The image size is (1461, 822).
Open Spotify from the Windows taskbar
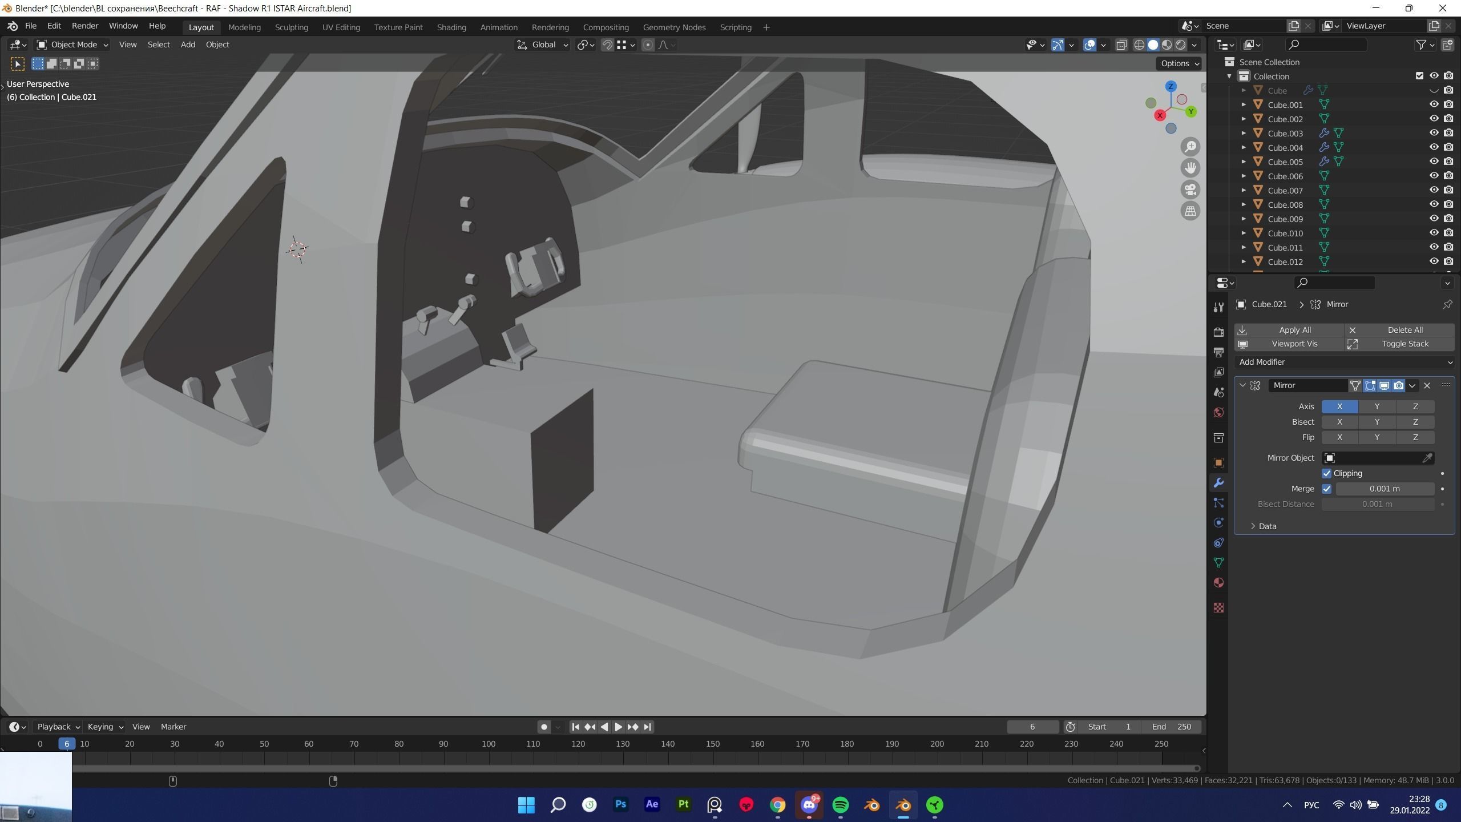pos(840,805)
